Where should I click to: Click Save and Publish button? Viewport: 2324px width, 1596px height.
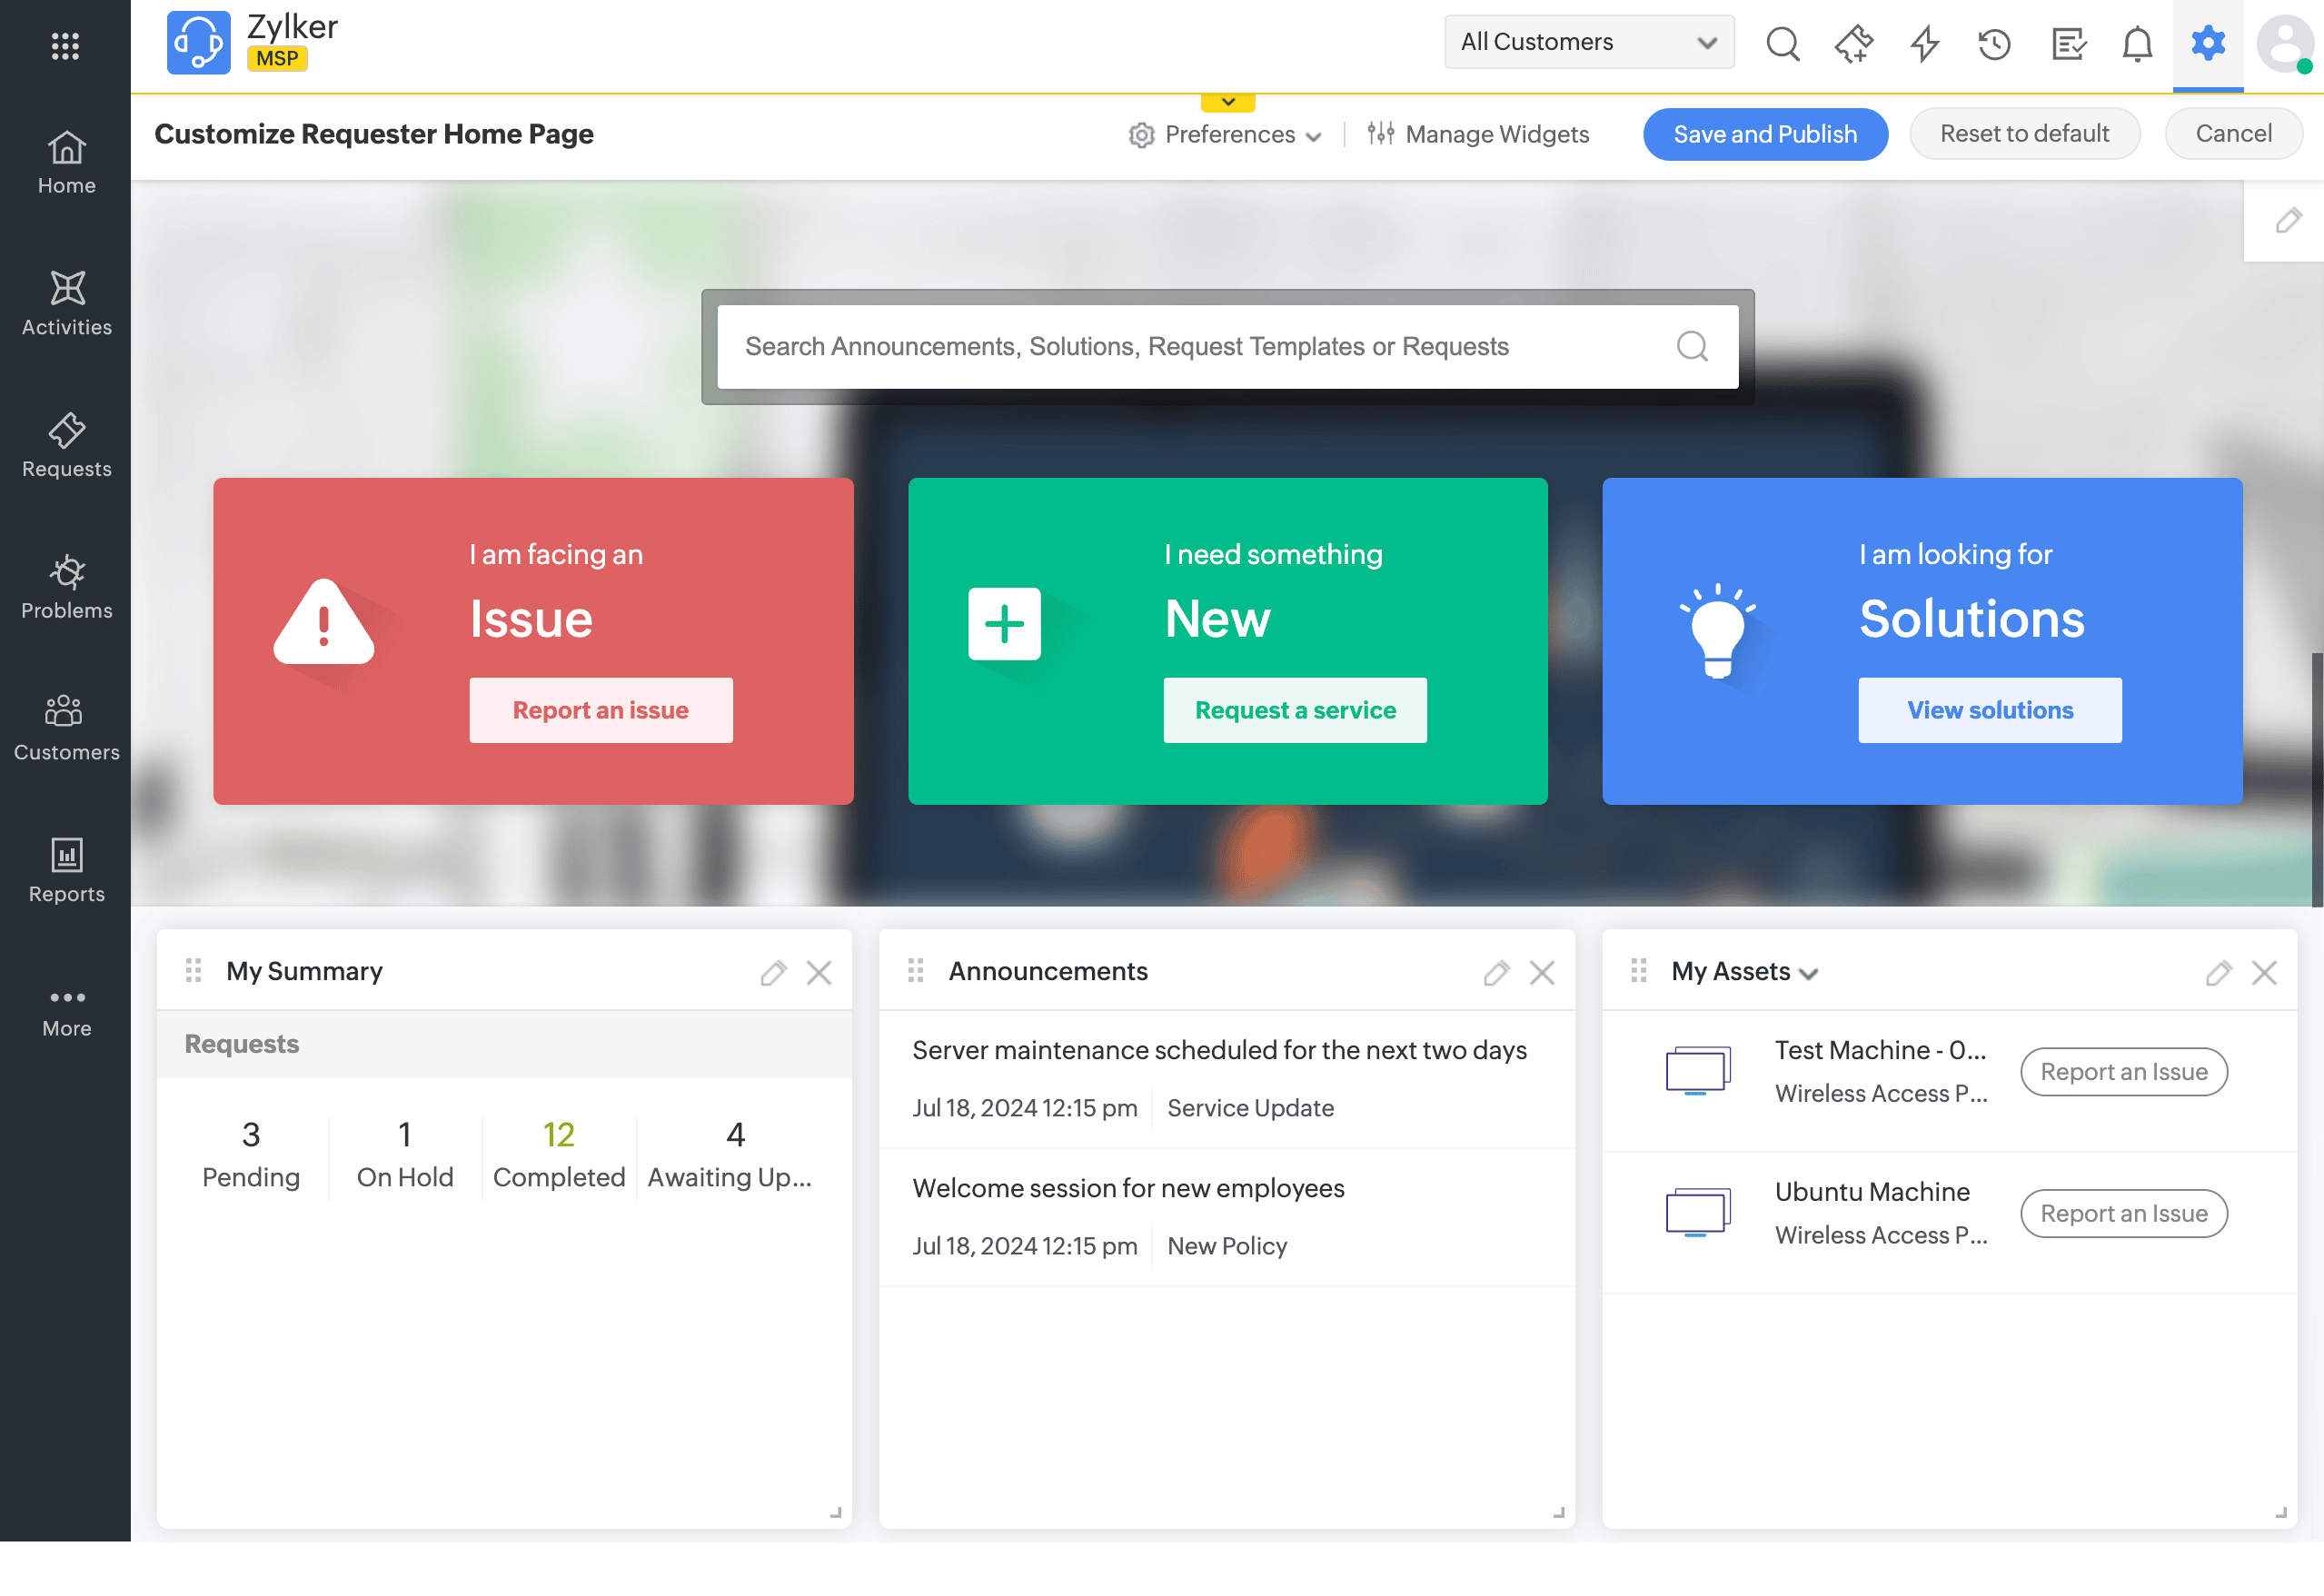1765,134
